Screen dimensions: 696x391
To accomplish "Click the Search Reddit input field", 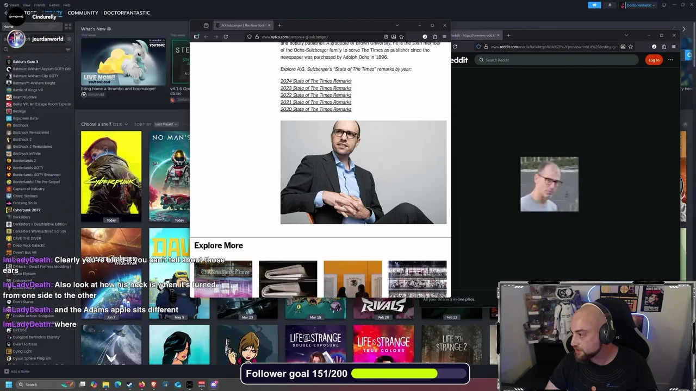I will point(556,60).
